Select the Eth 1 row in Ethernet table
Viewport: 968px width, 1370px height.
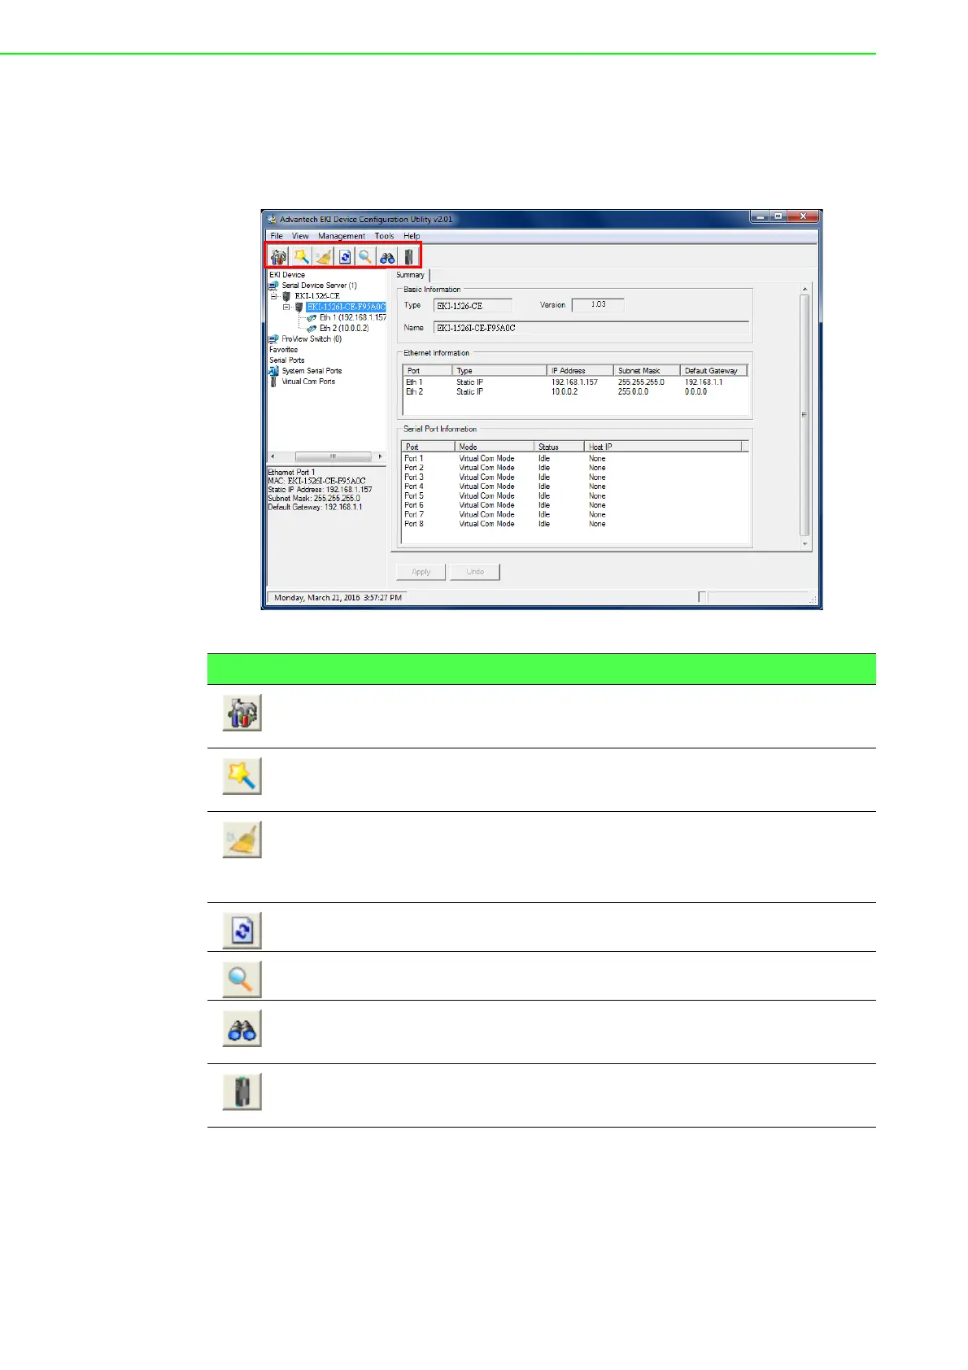575,382
